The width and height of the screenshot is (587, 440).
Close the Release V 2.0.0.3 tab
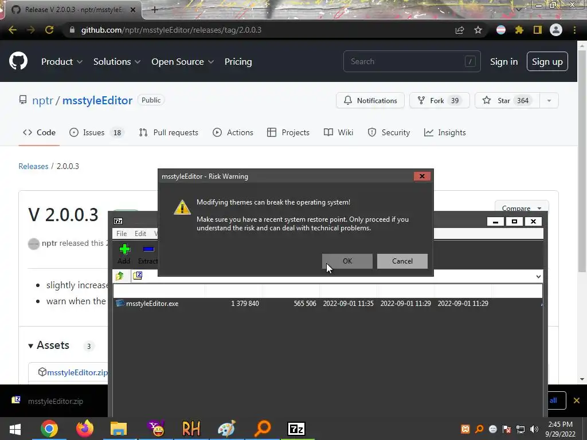coord(133,10)
